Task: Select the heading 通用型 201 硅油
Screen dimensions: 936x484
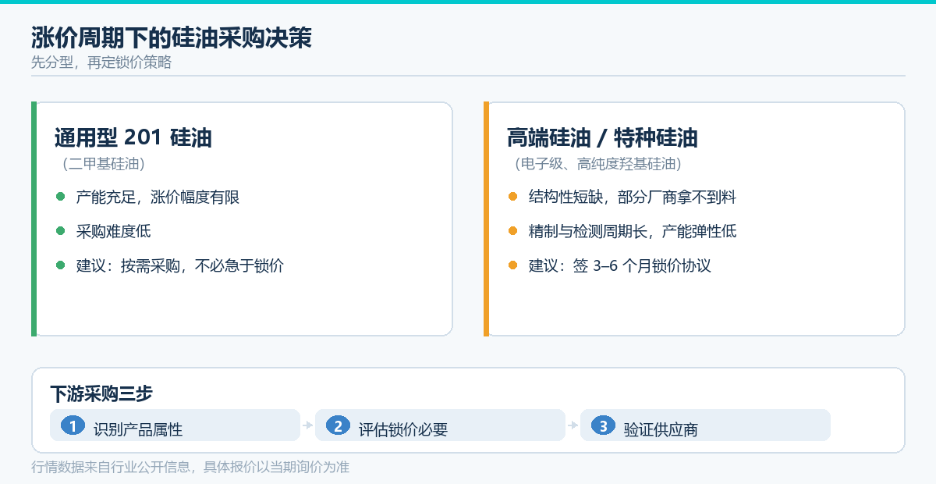Action: [133, 138]
